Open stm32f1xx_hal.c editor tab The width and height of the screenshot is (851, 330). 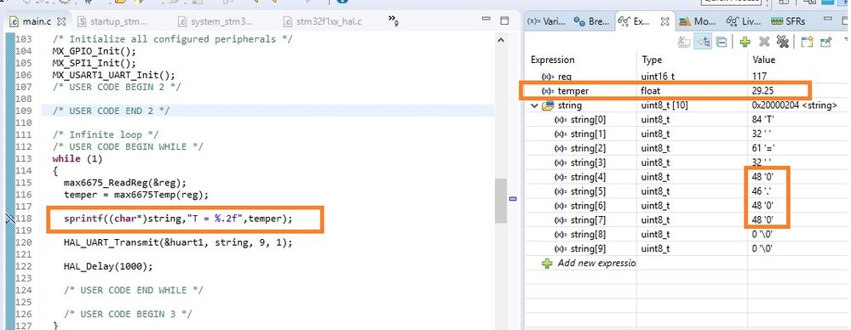[323, 21]
